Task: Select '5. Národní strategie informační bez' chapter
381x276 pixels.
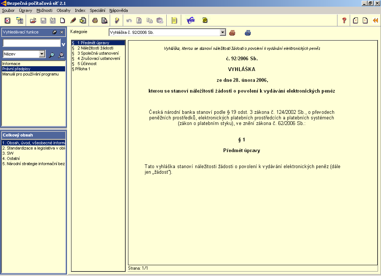Action: click(33, 164)
